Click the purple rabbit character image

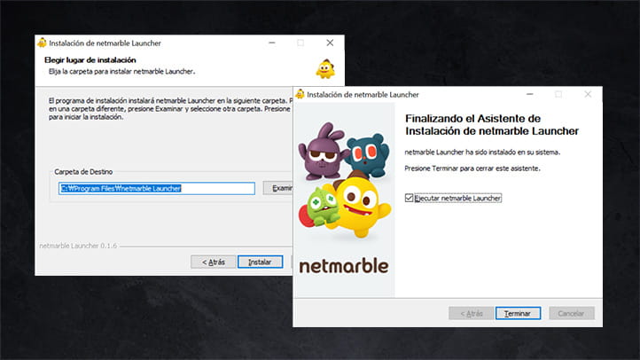323,152
